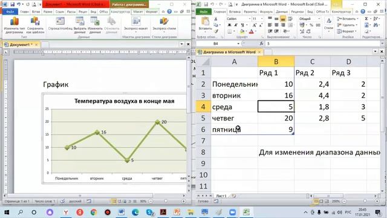
Task: Click Excel zoom in plus button
Action: click(377, 201)
